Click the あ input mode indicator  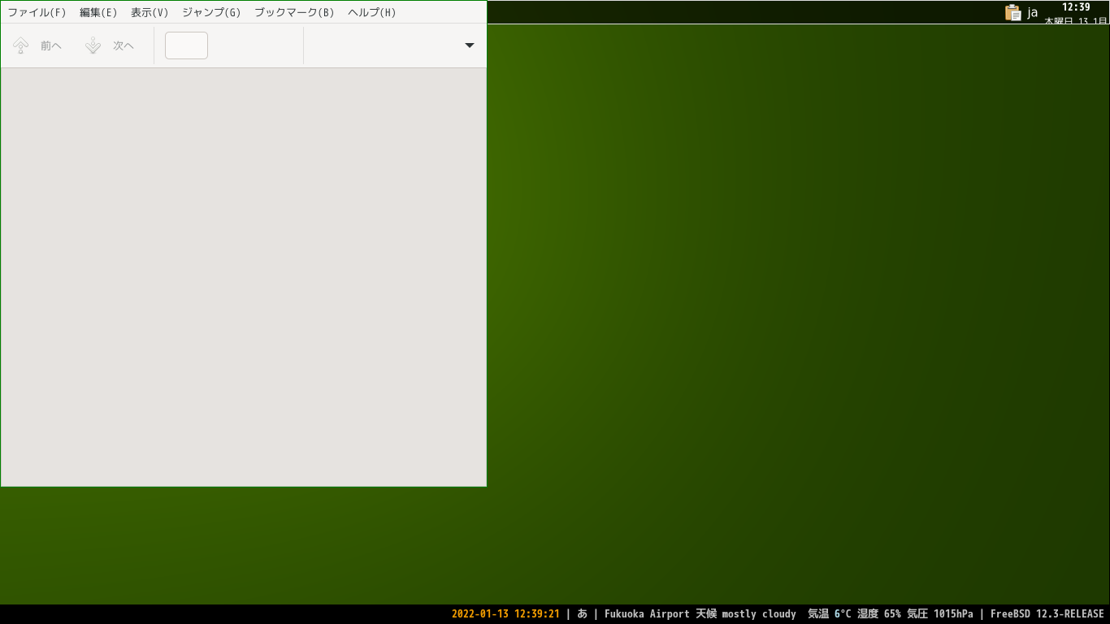point(582,614)
